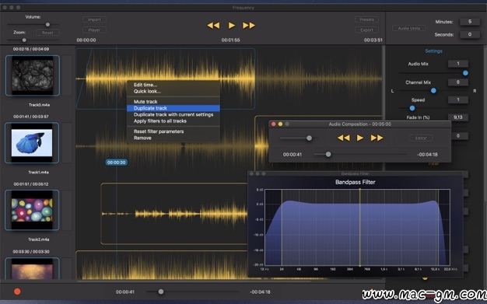Image resolution: width=487 pixels, height=304 pixels.
Task: Click the main rewind button
Action: click(213, 26)
